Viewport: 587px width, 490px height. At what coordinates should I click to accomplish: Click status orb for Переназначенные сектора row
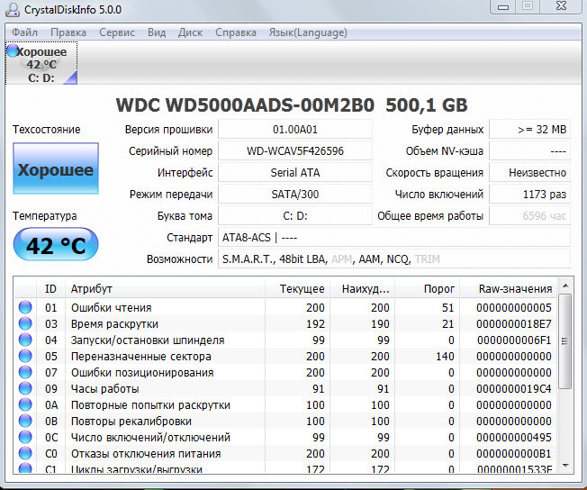(x=25, y=356)
